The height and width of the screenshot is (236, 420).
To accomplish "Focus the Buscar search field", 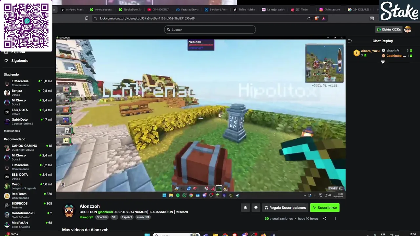I will (x=210, y=29).
